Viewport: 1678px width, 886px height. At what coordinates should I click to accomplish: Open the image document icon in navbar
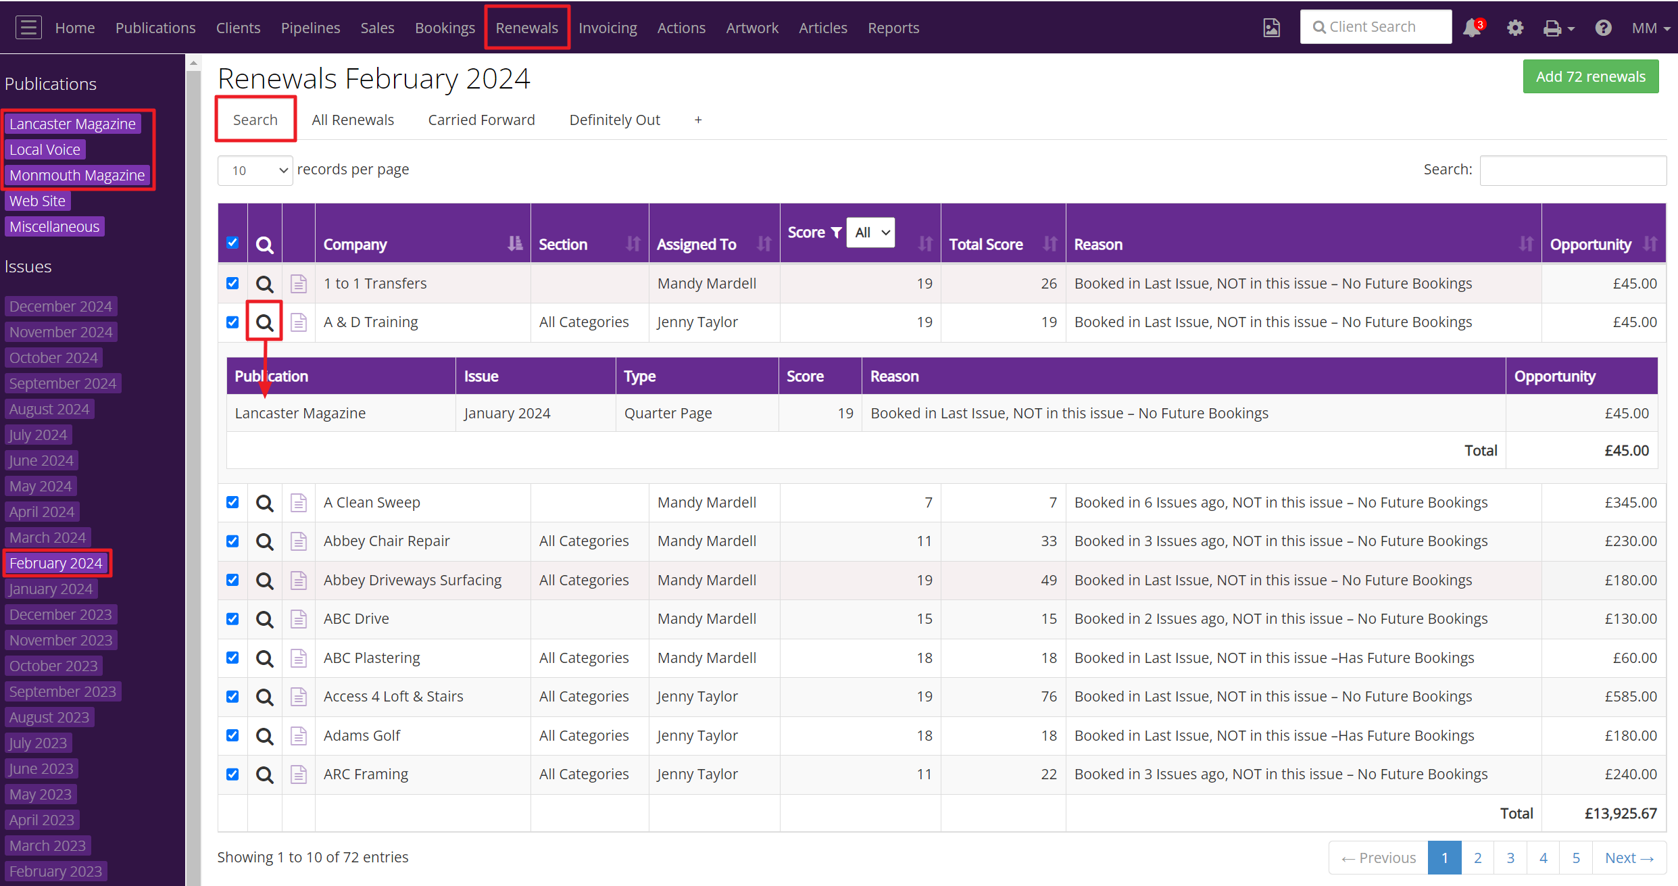click(x=1271, y=28)
